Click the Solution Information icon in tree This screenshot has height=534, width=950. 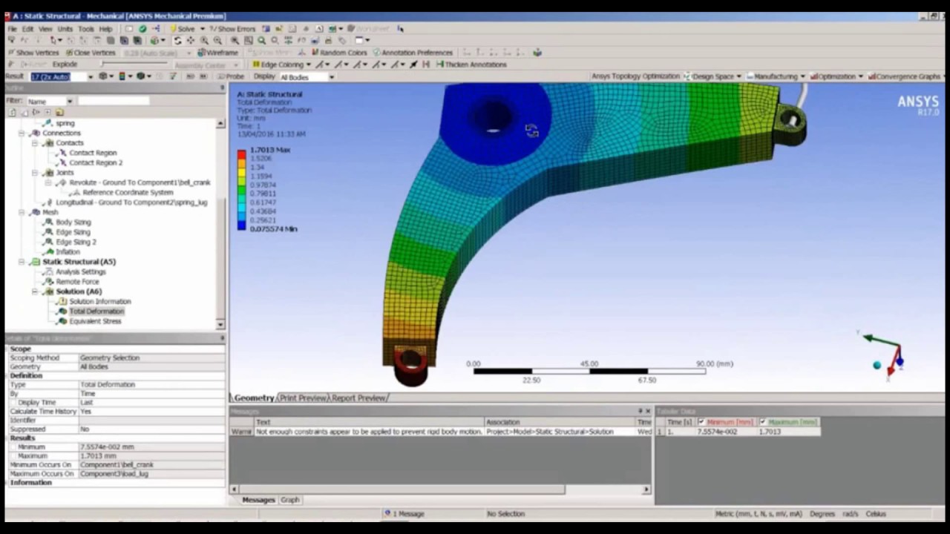63,302
